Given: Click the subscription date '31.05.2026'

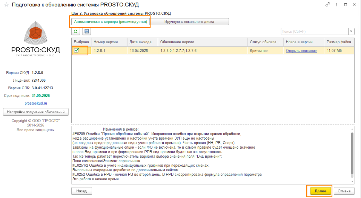Looking at the screenshot, I should click(x=41, y=96).
